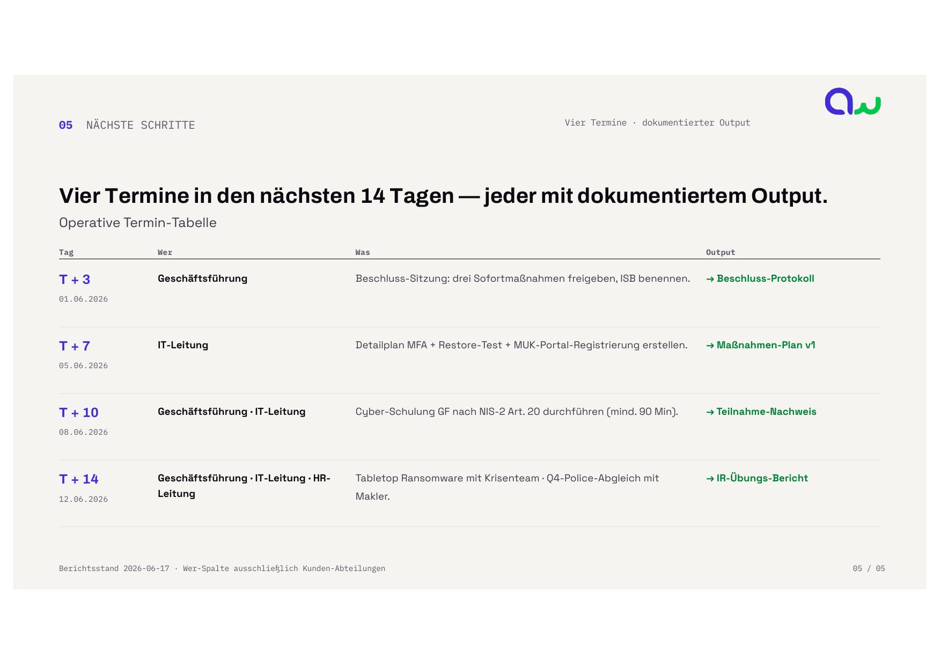
Task: Click the 'Output' column header
Action: pos(721,252)
